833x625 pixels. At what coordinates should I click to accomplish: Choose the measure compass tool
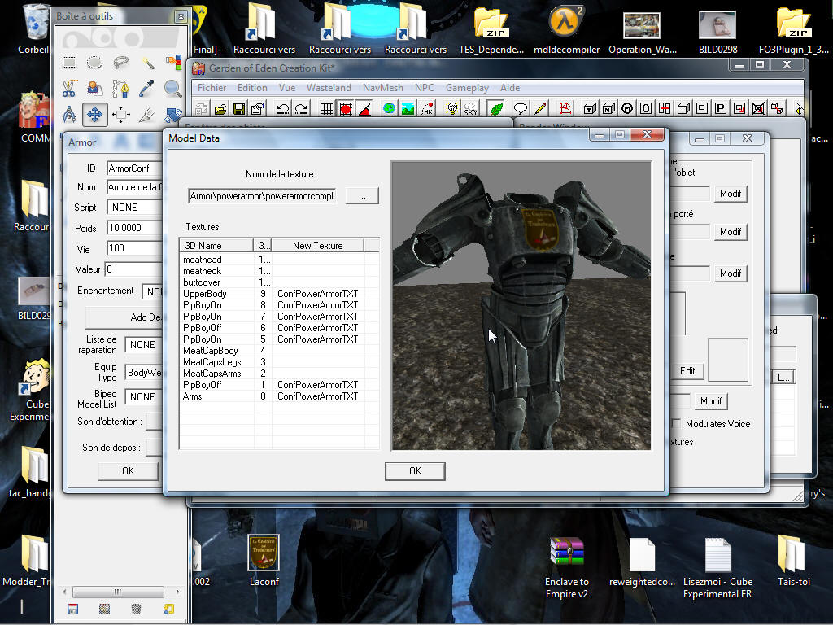70,114
